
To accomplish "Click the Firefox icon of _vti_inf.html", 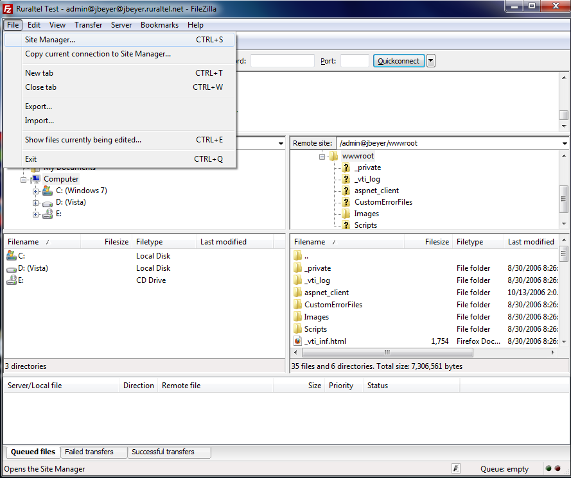I will 298,341.
